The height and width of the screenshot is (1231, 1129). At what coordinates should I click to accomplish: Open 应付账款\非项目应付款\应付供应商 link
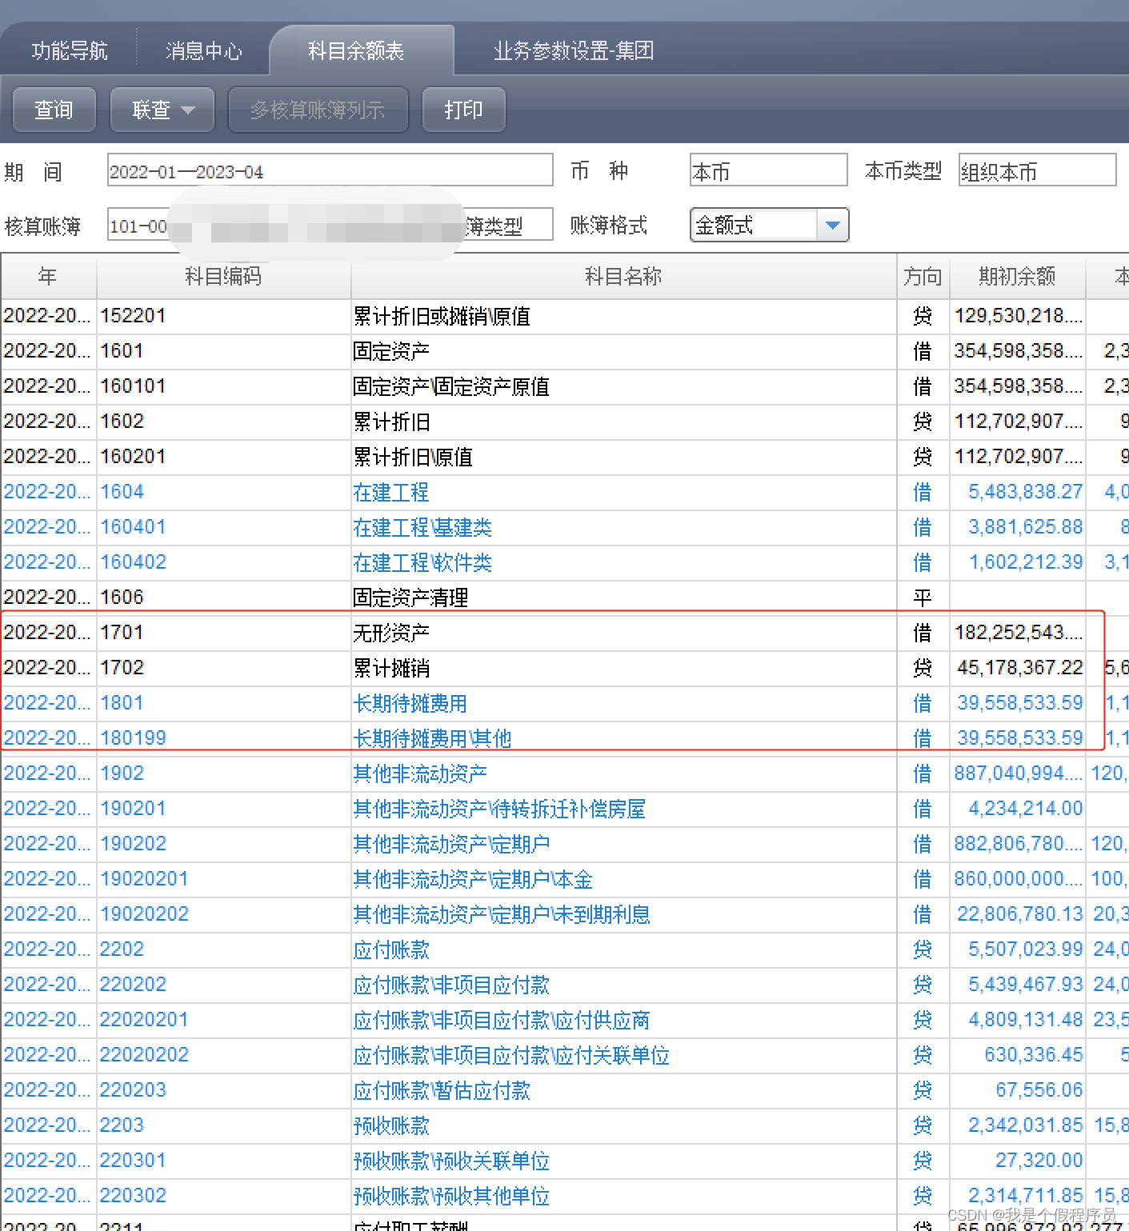click(x=502, y=1021)
